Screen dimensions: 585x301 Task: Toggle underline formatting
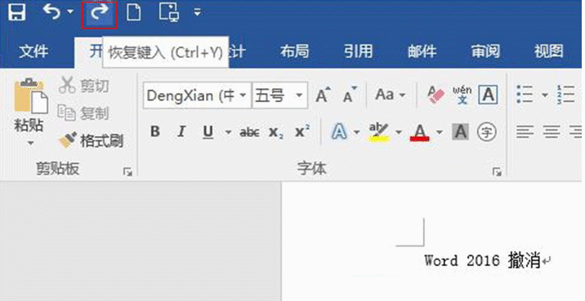(208, 132)
